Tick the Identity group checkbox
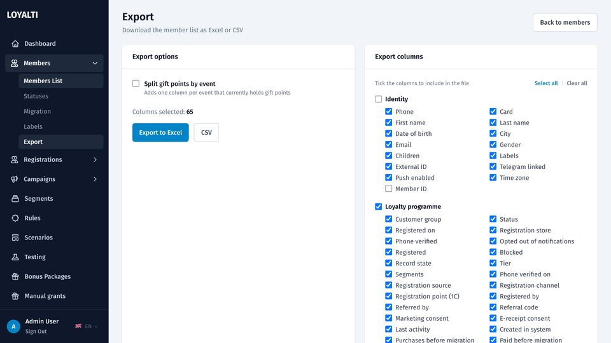The image size is (611, 343). click(378, 99)
